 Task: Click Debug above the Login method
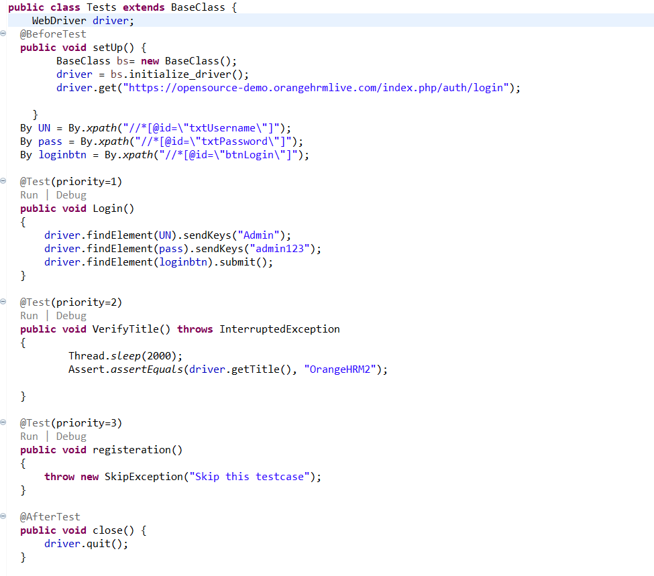pos(71,195)
